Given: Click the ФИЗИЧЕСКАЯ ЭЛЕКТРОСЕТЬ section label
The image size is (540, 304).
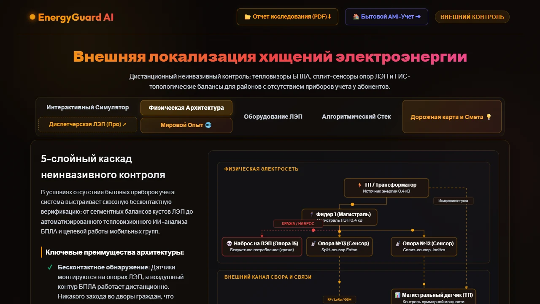Looking at the screenshot, I should pos(261,169).
